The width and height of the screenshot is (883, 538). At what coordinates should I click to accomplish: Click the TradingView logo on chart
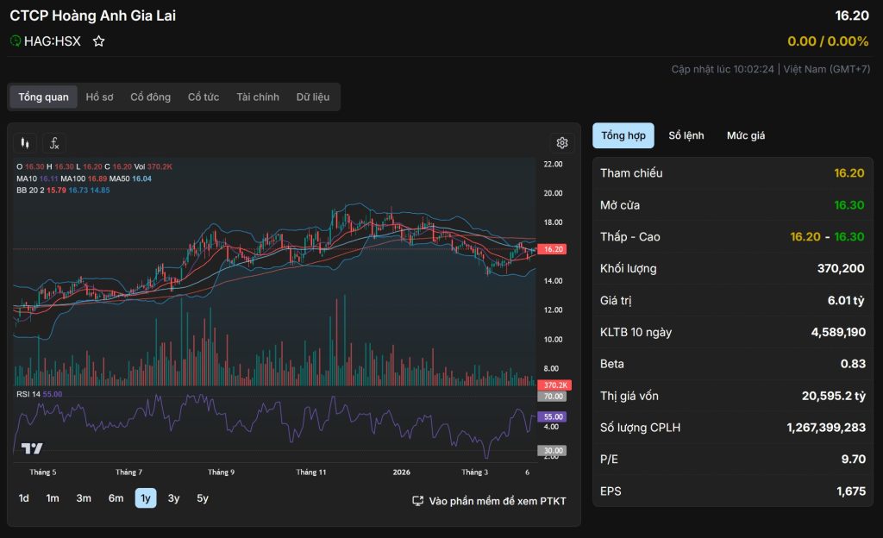coord(32,448)
